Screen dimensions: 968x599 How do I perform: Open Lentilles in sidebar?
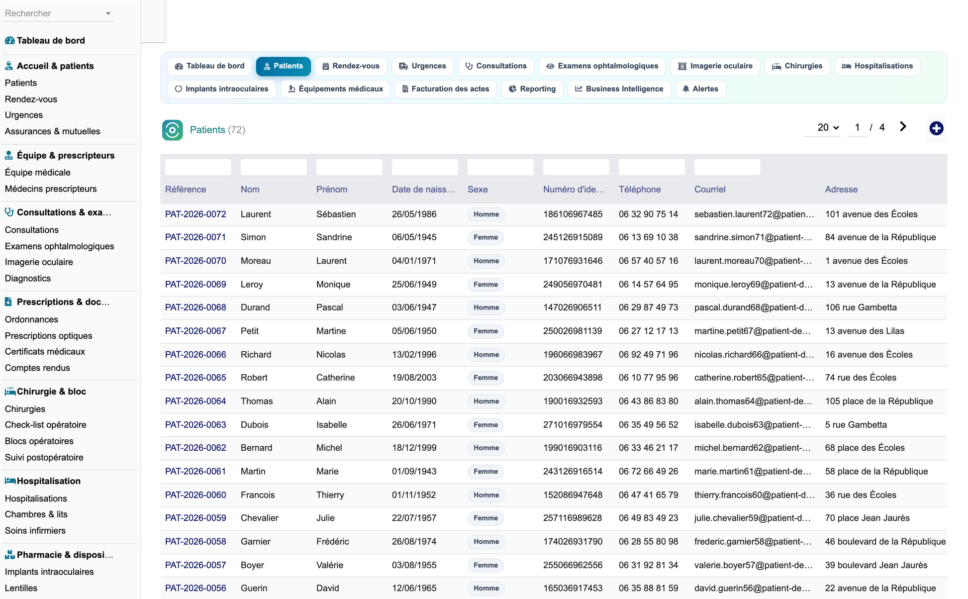coord(21,588)
